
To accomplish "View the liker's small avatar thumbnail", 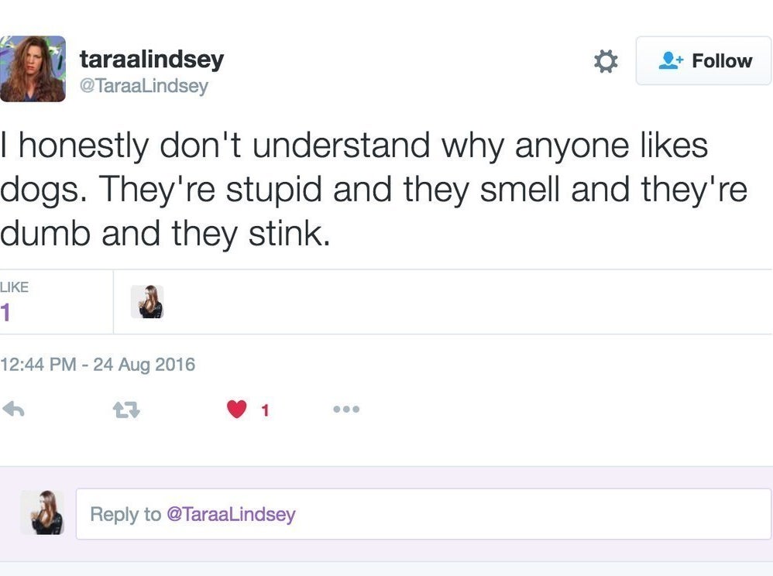I will [x=146, y=302].
